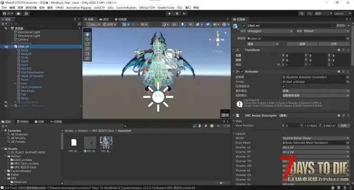Screen dimensions: 354x190
Task: Open the VRChat SDK menu
Action: tap(147, 8)
